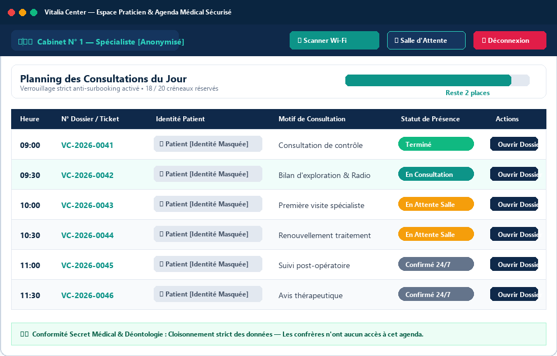Click ticket number VC-2026-0041
Viewport: 557px width, 356px height.
87,145
